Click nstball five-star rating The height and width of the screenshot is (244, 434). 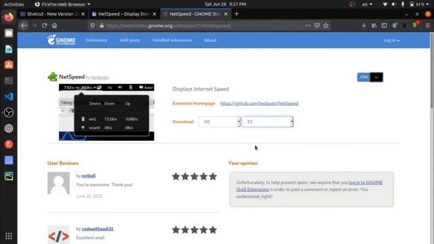195,176
